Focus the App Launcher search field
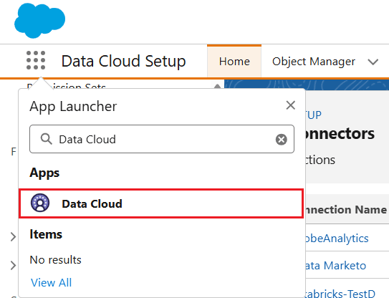 [x=162, y=139]
